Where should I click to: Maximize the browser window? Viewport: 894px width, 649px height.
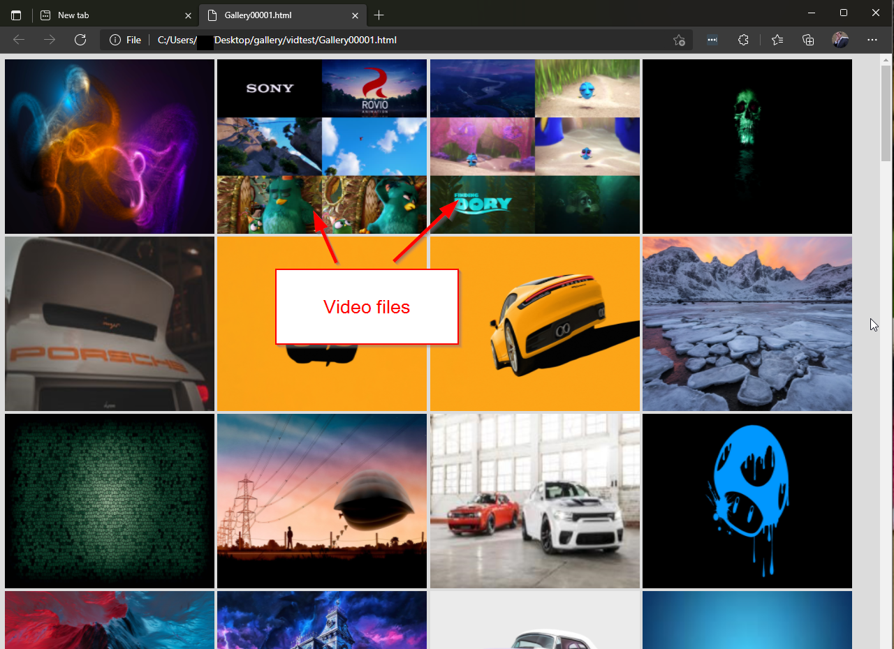tap(844, 13)
